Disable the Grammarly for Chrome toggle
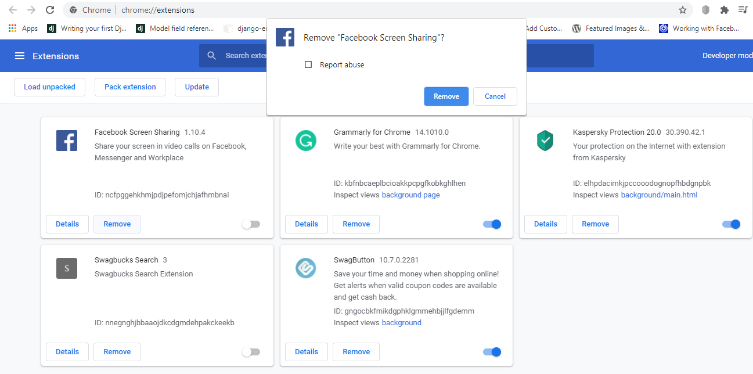The image size is (753, 374). coord(492,224)
